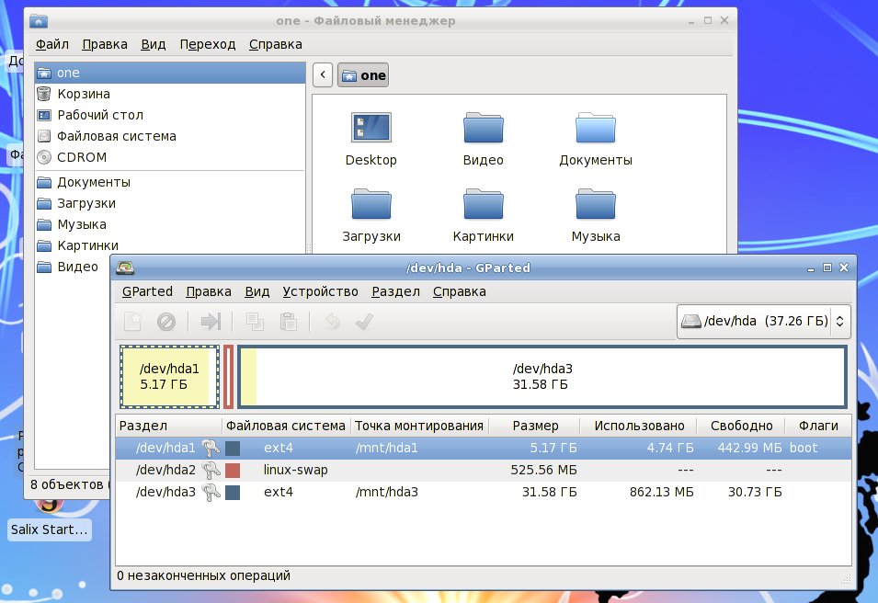Click the GParted window title bar icon

(125, 267)
